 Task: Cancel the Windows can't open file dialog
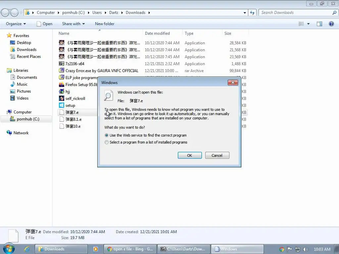[x=217, y=155]
